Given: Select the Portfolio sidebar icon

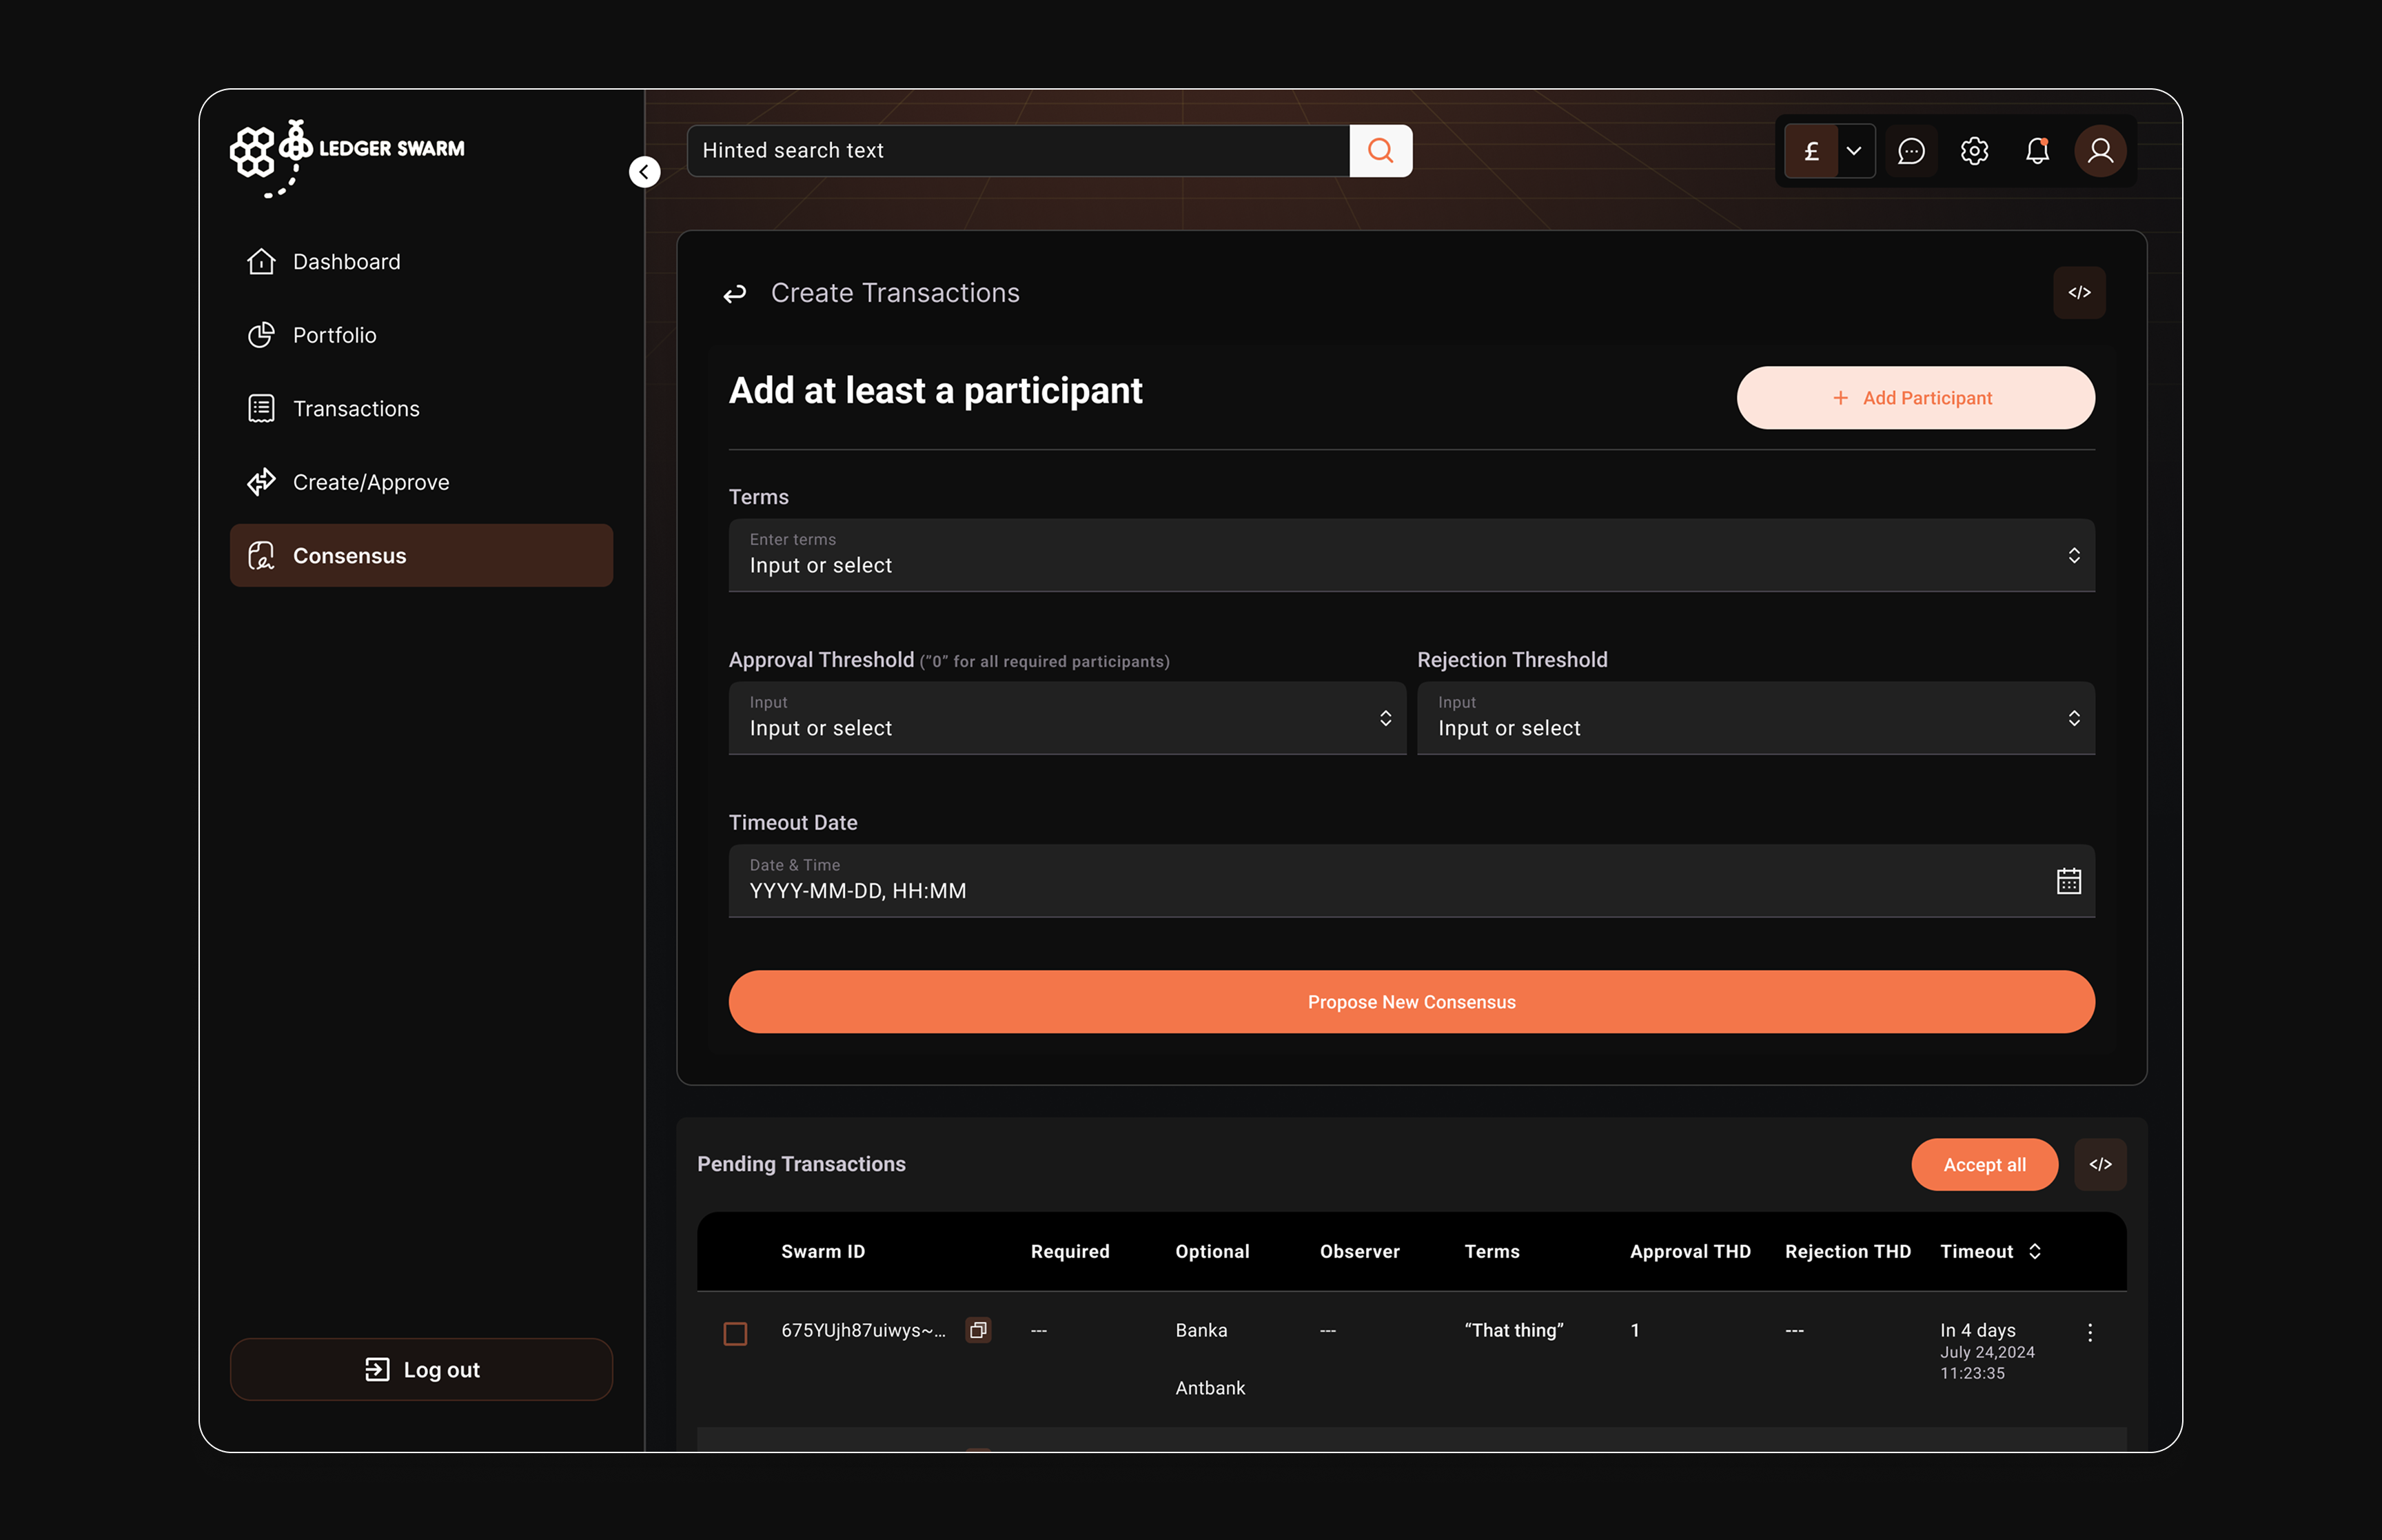Looking at the screenshot, I should [x=261, y=335].
